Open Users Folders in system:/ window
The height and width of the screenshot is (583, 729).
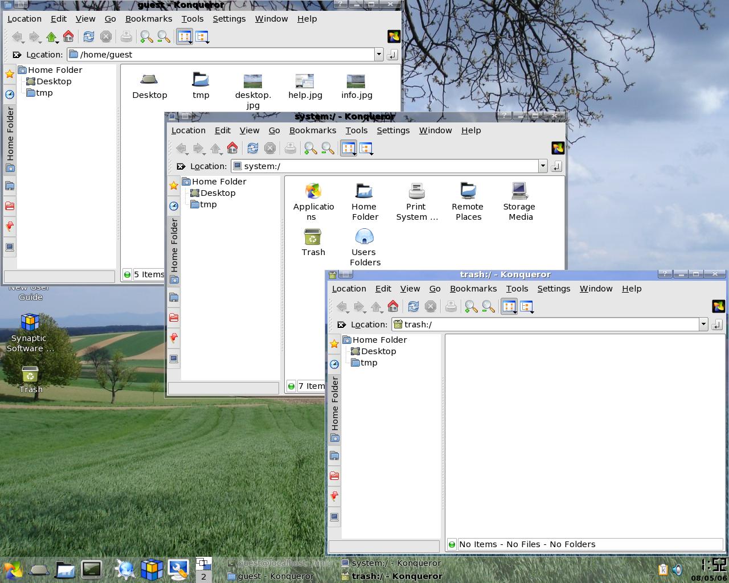364,248
